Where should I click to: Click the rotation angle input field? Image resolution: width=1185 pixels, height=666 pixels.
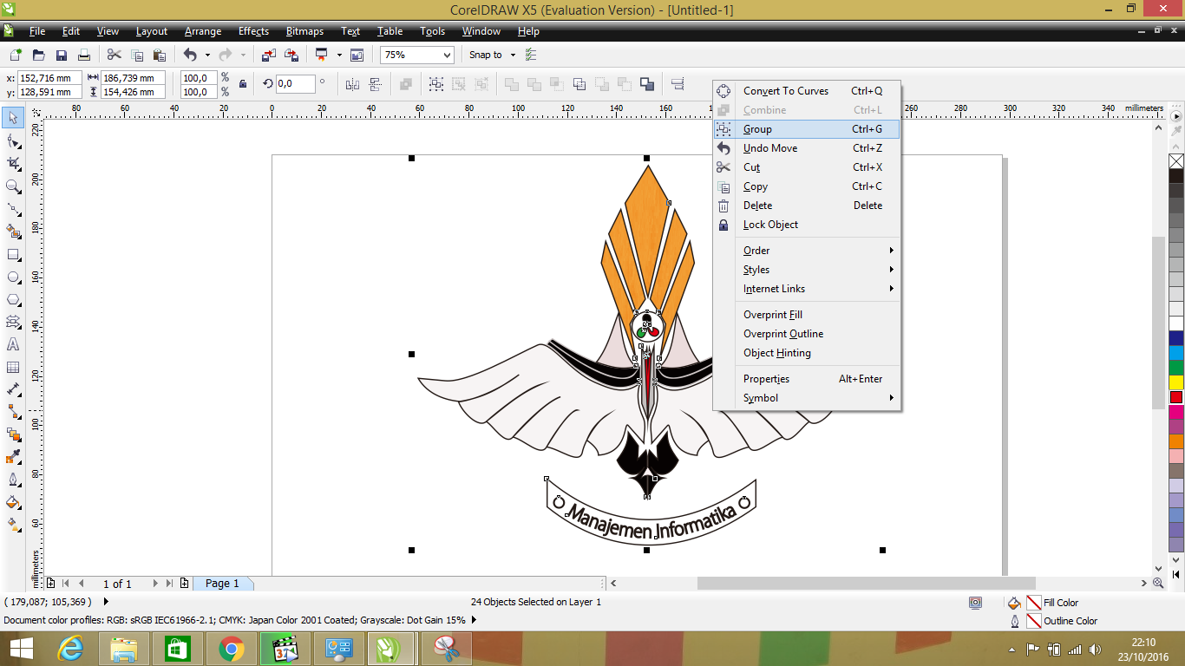coord(296,84)
